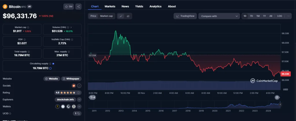The height and width of the screenshot is (121, 296).
Task: Click circulating supply progress circle icon
Action: click(50, 68)
